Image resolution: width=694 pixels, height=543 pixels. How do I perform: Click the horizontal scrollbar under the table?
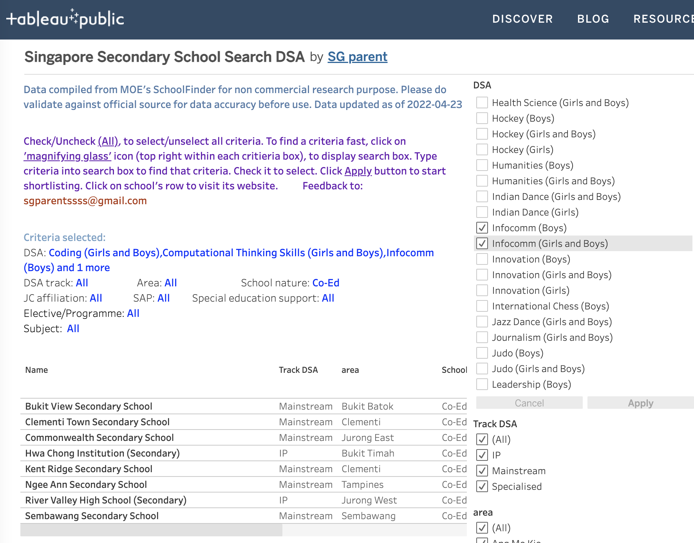151,530
